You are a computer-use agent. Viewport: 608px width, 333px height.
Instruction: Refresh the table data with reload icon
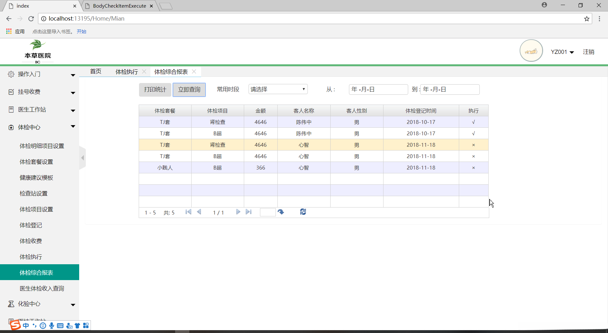303,212
